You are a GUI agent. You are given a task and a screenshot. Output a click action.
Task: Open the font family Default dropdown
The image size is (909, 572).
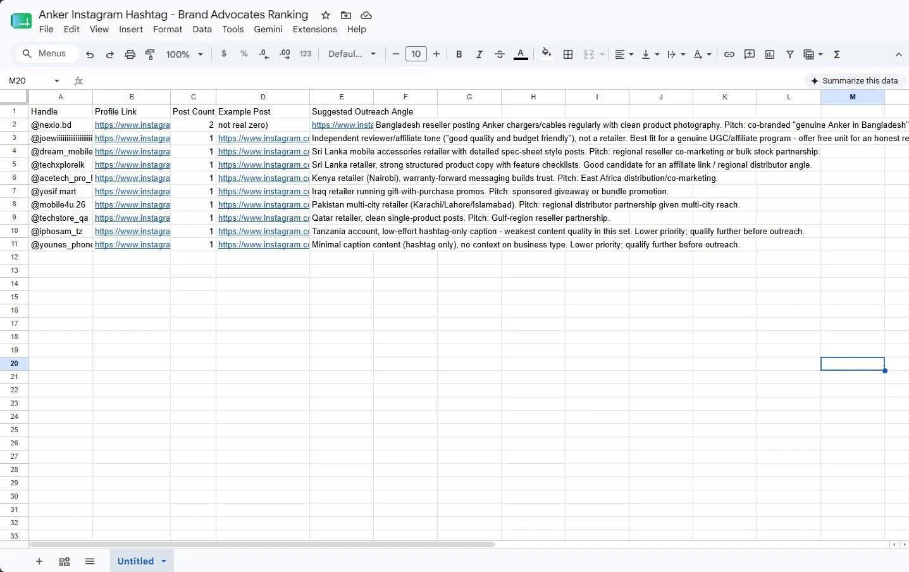point(352,54)
